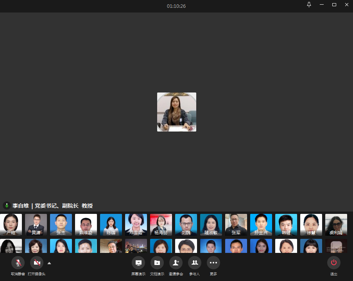The width and height of the screenshot is (353, 281).
Task: Open the participants list (参与人)
Action: [195, 263]
